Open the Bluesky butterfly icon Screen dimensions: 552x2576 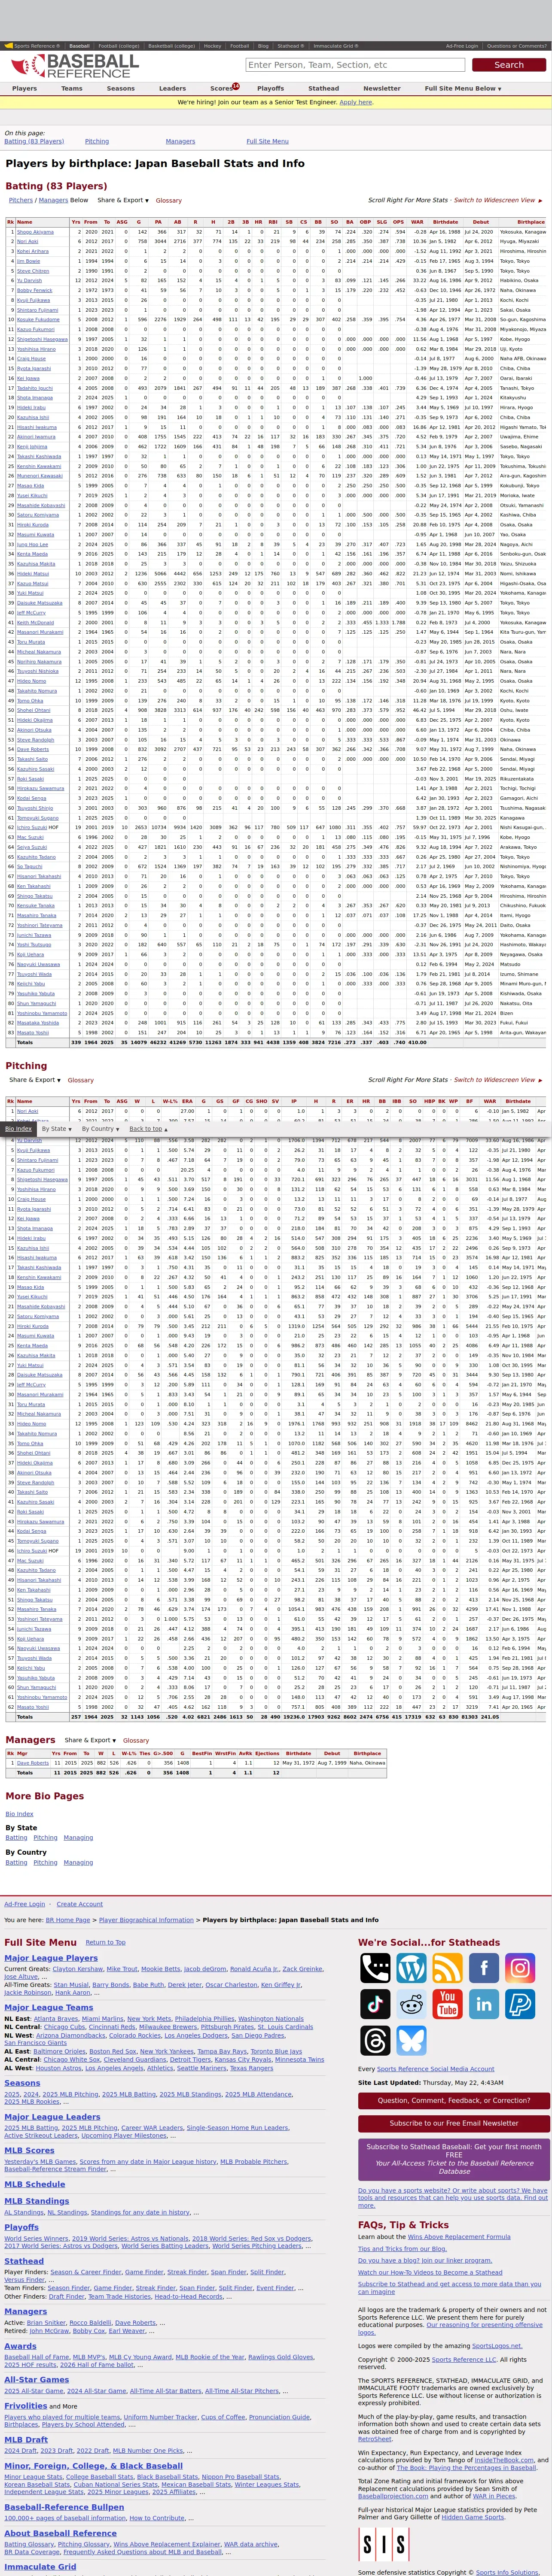[411, 2040]
